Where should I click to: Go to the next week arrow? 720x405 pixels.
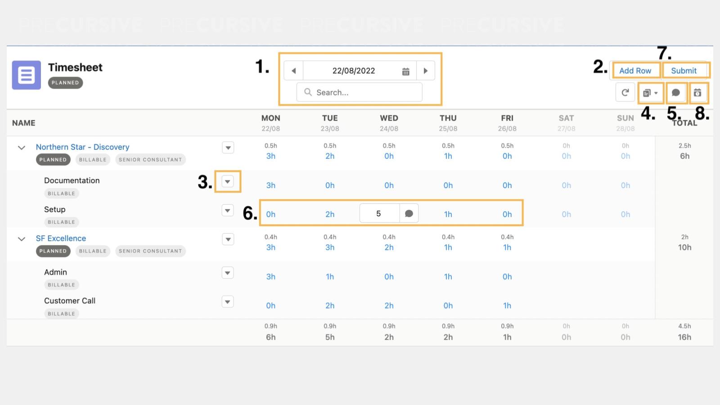click(x=426, y=71)
